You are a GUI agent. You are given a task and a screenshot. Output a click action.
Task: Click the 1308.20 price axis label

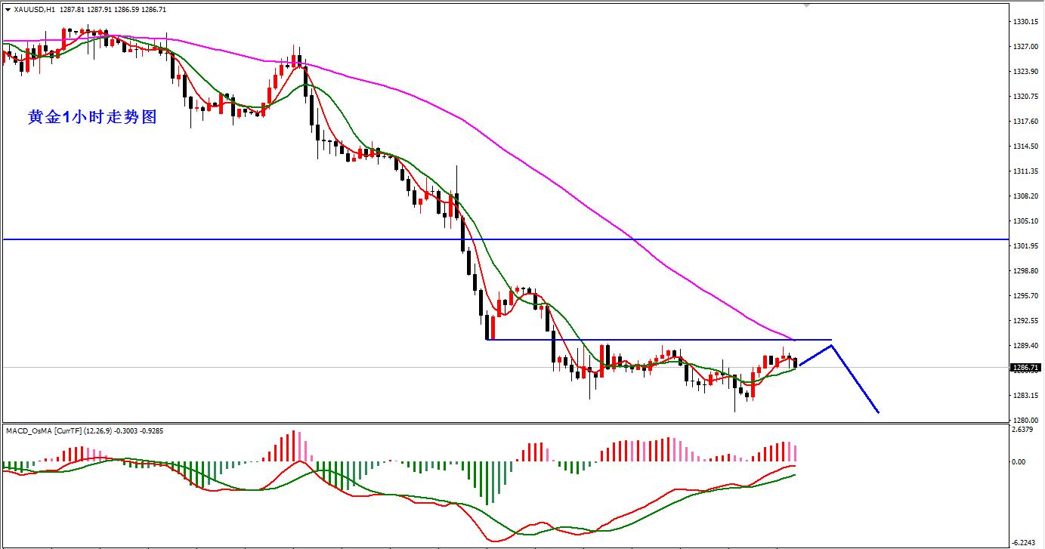pos(1025,196)
